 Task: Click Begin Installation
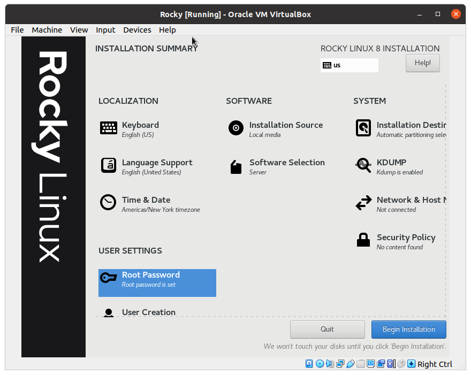(409, 330)
